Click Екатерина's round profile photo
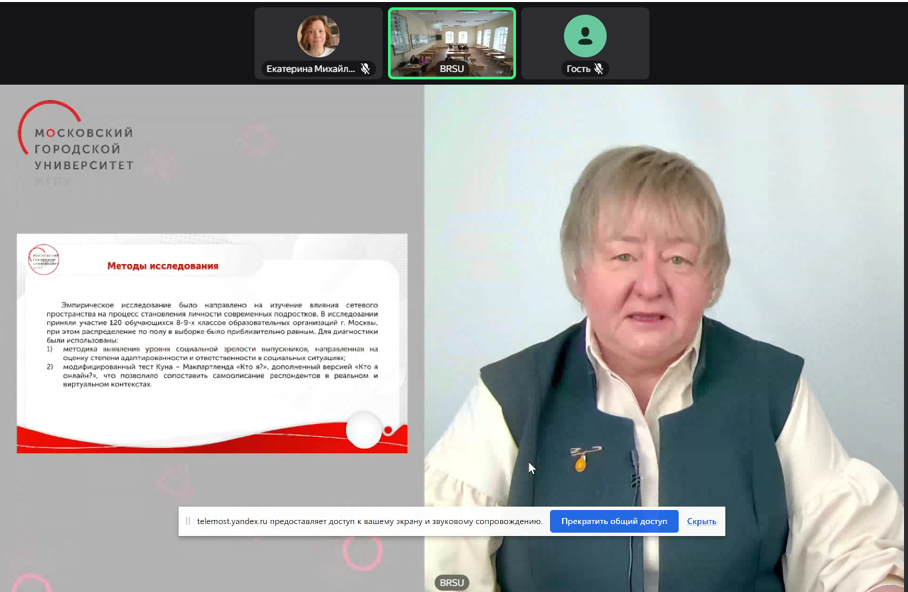908x592 pixels. click(318, 36)
